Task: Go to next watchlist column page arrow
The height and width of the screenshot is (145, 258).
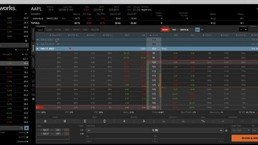Action: [27, 50]
